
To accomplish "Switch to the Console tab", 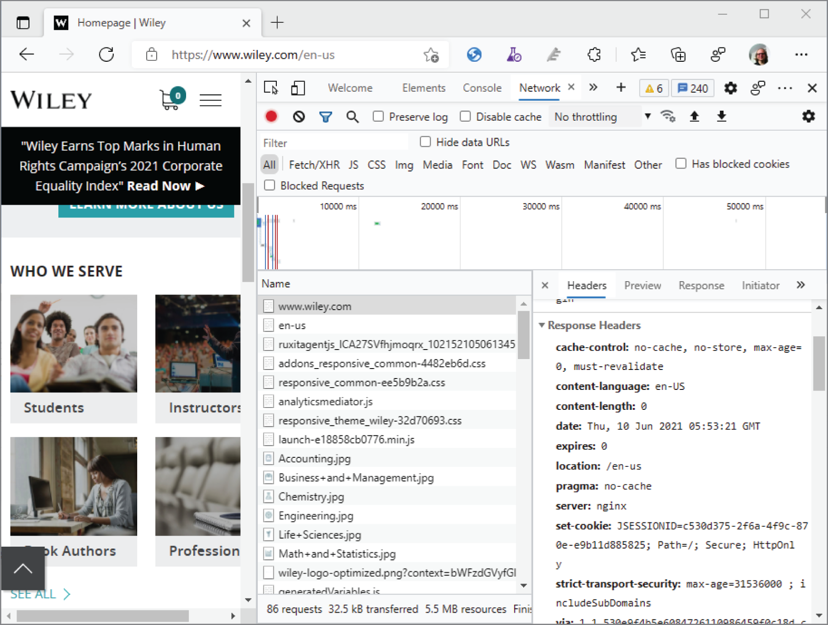I will pos(482,88).
